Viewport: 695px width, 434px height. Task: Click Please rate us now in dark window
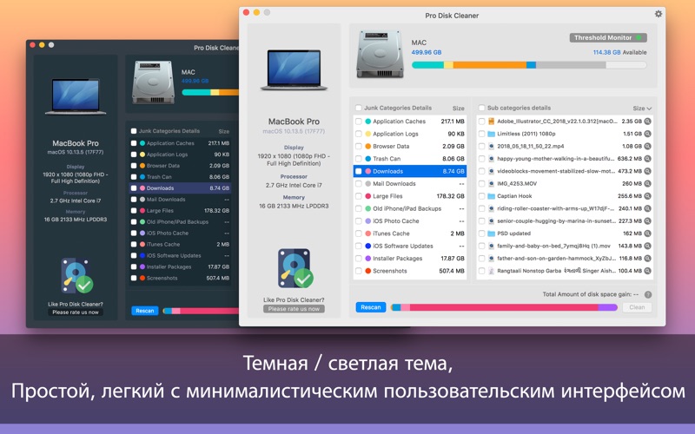point(76,312)
